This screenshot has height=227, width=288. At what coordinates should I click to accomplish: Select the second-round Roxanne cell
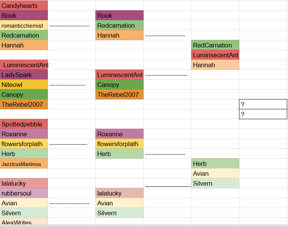tap(119, 134)
